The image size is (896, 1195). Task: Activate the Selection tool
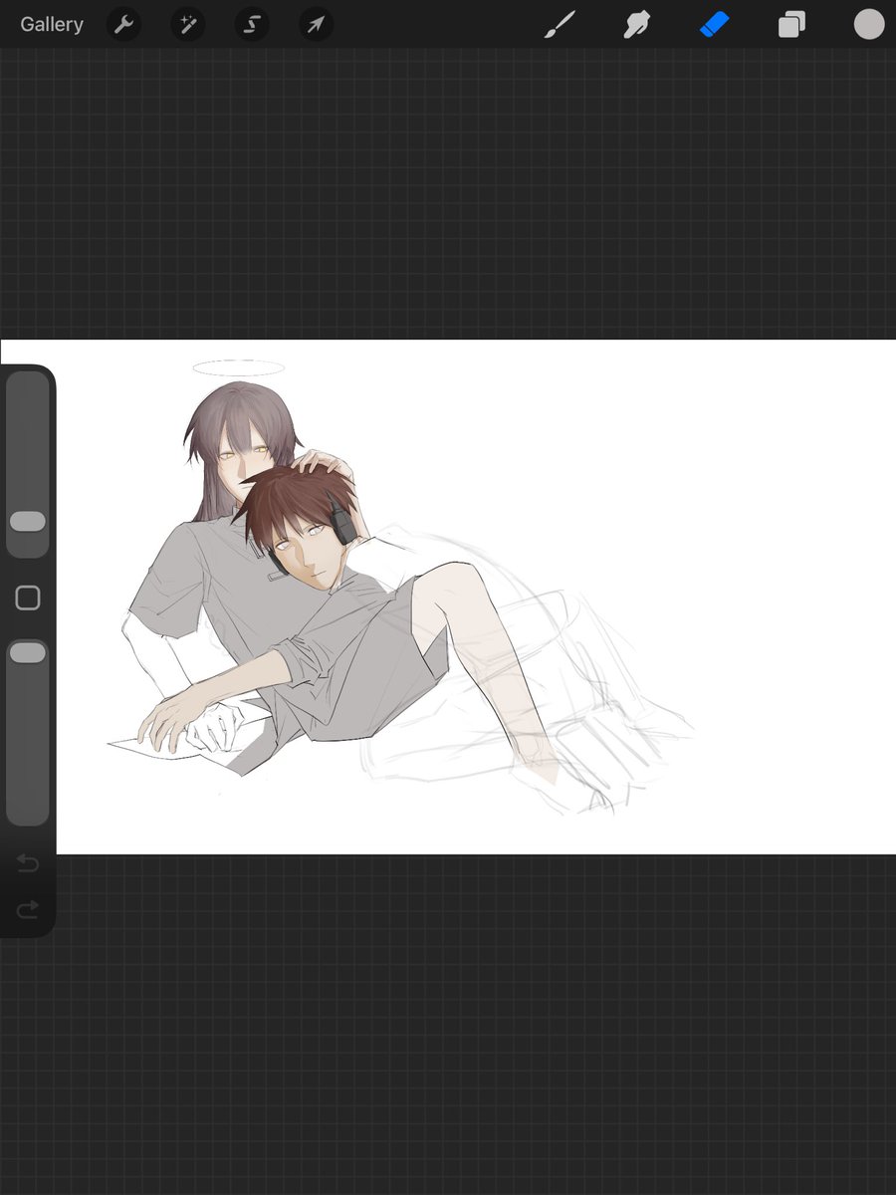click(251, 25)
